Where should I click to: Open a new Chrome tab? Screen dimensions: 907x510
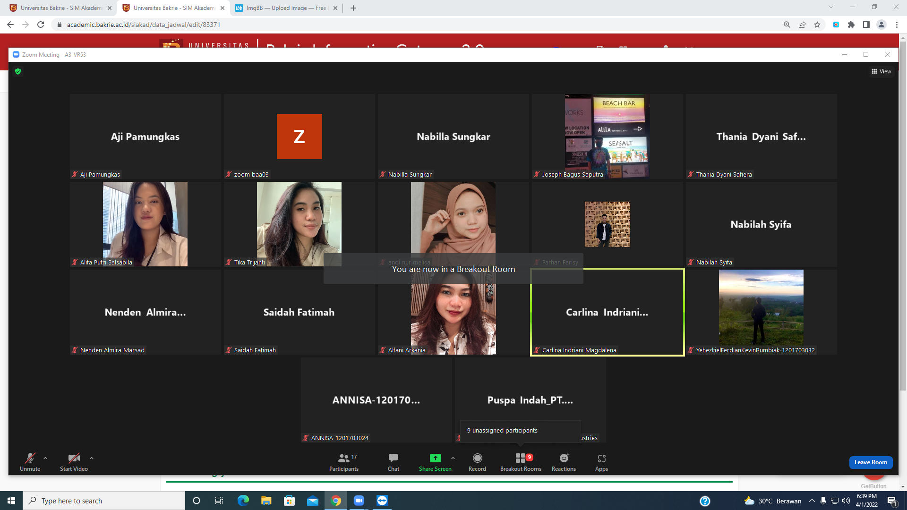coord(353,8)
